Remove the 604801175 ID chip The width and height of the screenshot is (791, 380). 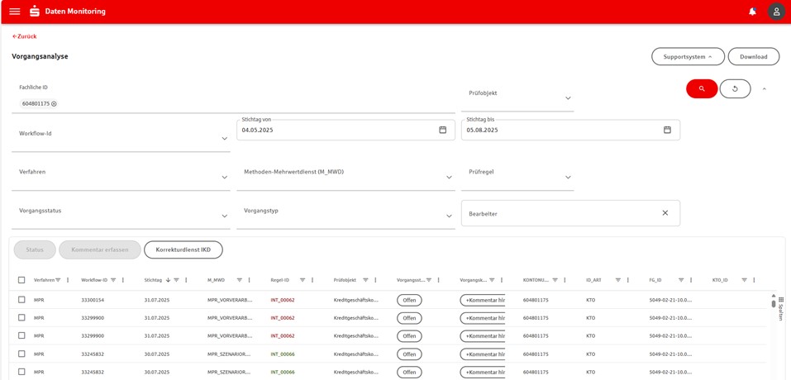[x=55, y=104]
